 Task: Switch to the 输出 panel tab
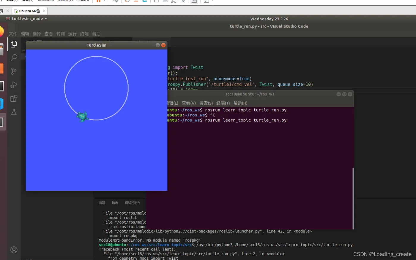pos(115,203)
